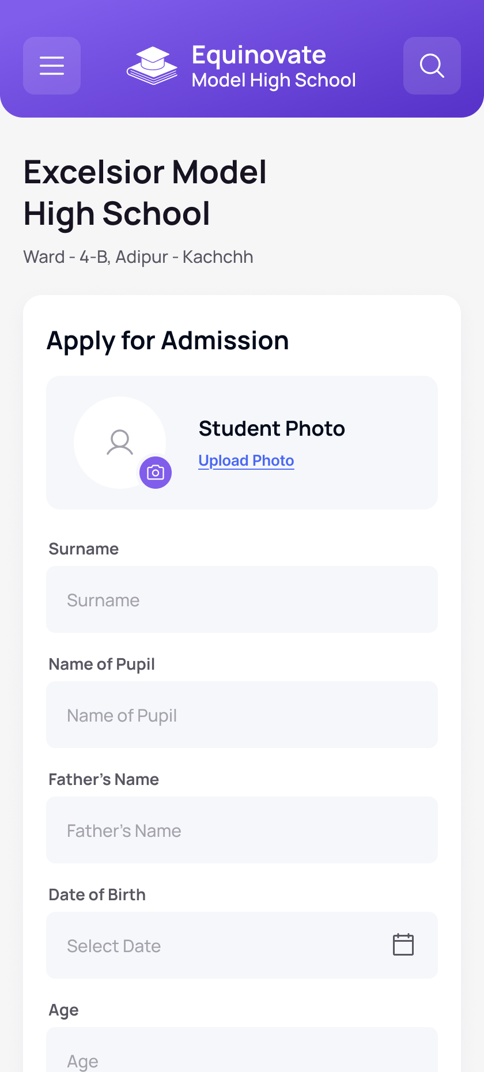Click the graduation cap logo icon
Viewport: 484px width, 1072px height.
click(x=152, y=66)
